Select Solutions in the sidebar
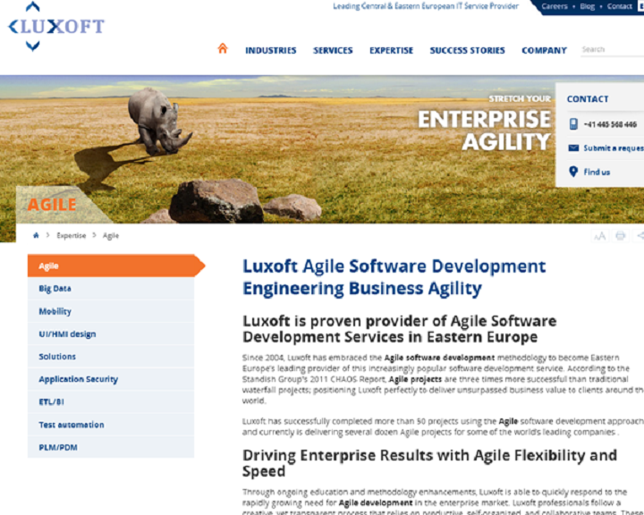The width and height of the screenshot is (644, 515). pyautogui.click(x=111, y=357)
